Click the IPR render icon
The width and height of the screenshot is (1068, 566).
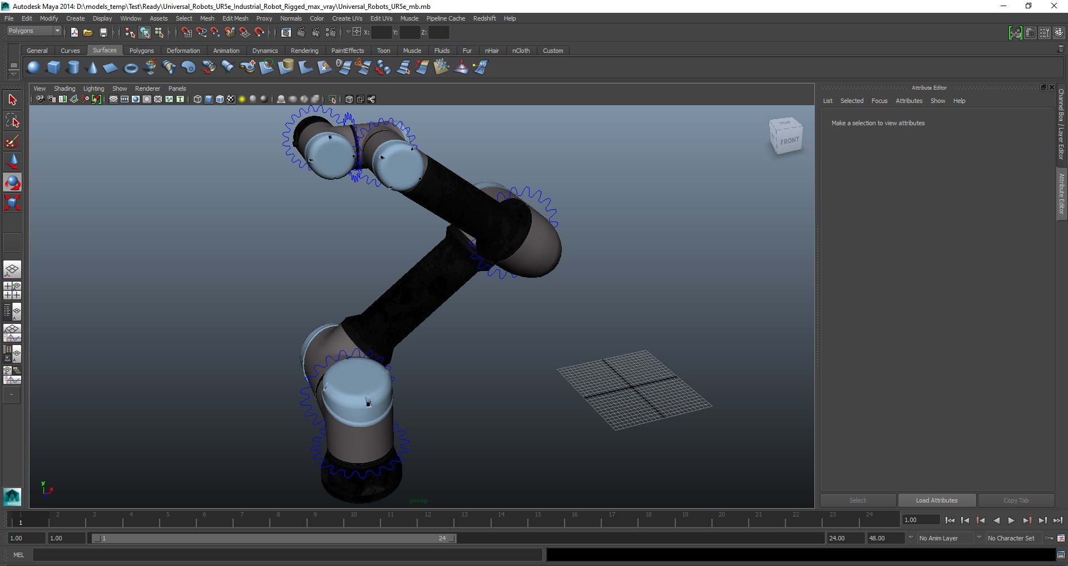[316, 32]
